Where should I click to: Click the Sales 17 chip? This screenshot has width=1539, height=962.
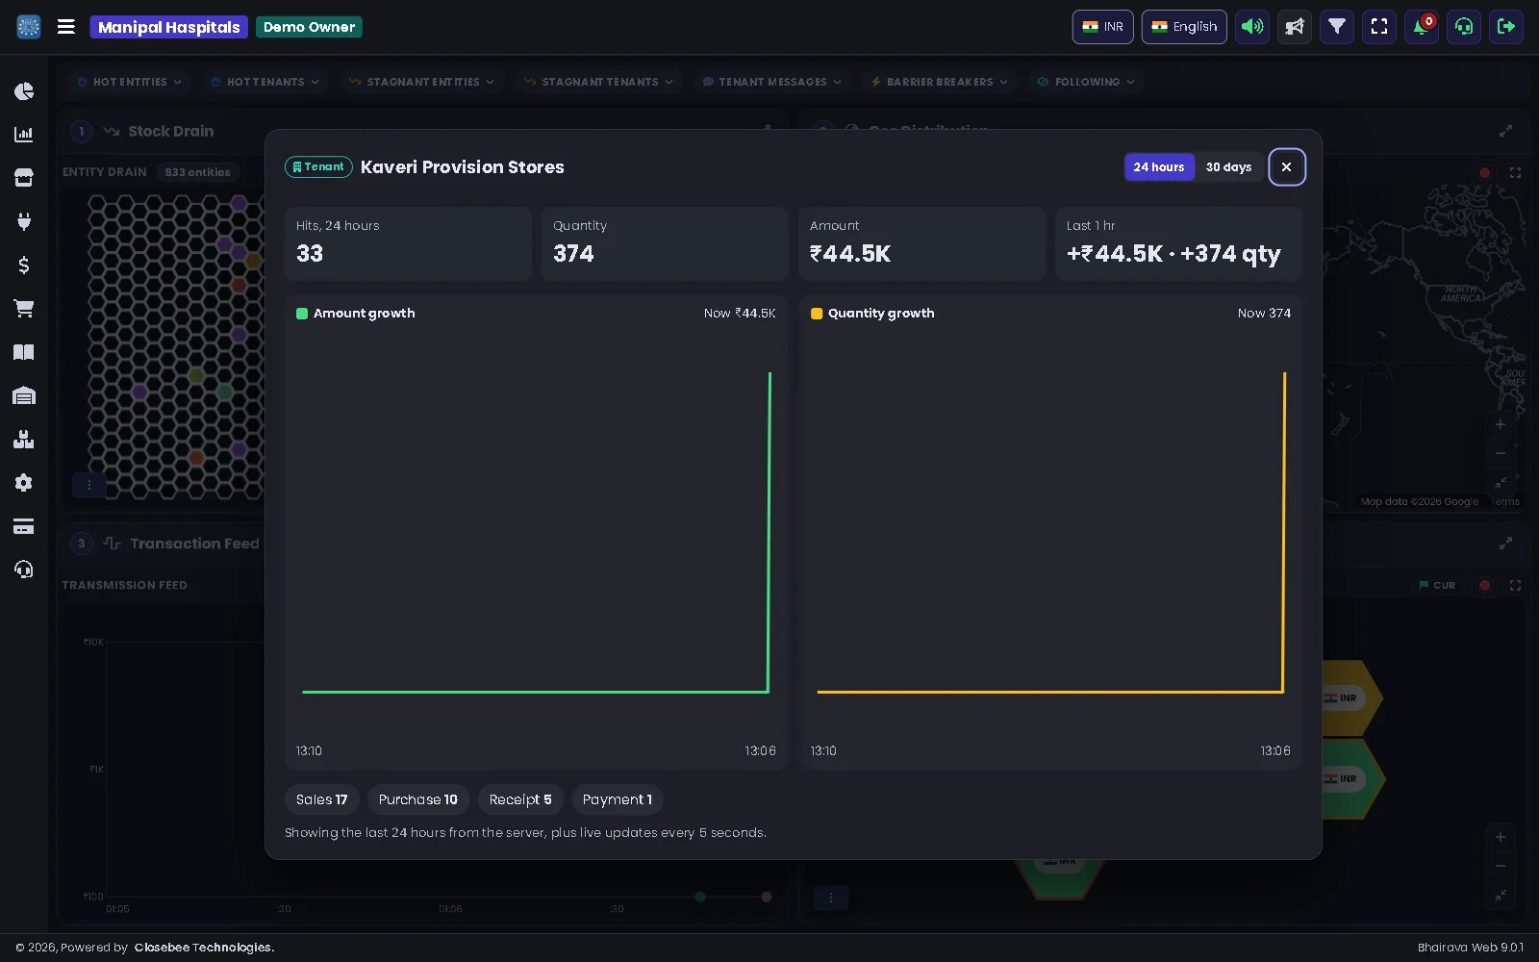click(x=322, y=799)
